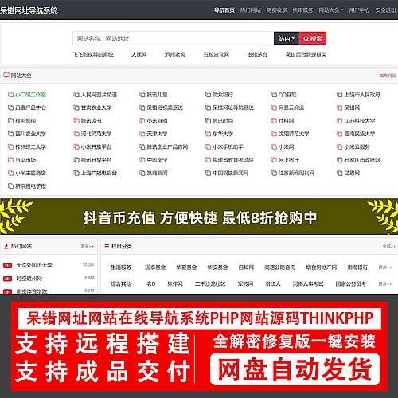398x398 pixels.
Task: Click the red icon beside 呆错网
Action: pos(340,107)
